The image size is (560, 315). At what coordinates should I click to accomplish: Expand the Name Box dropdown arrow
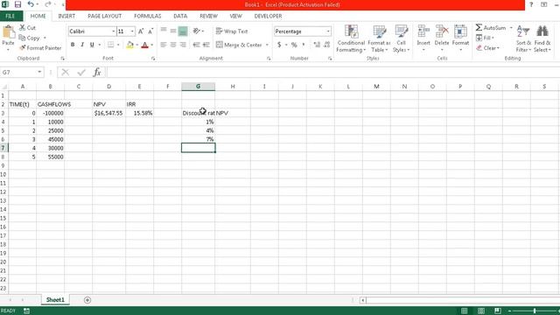[x=39, y=72]
